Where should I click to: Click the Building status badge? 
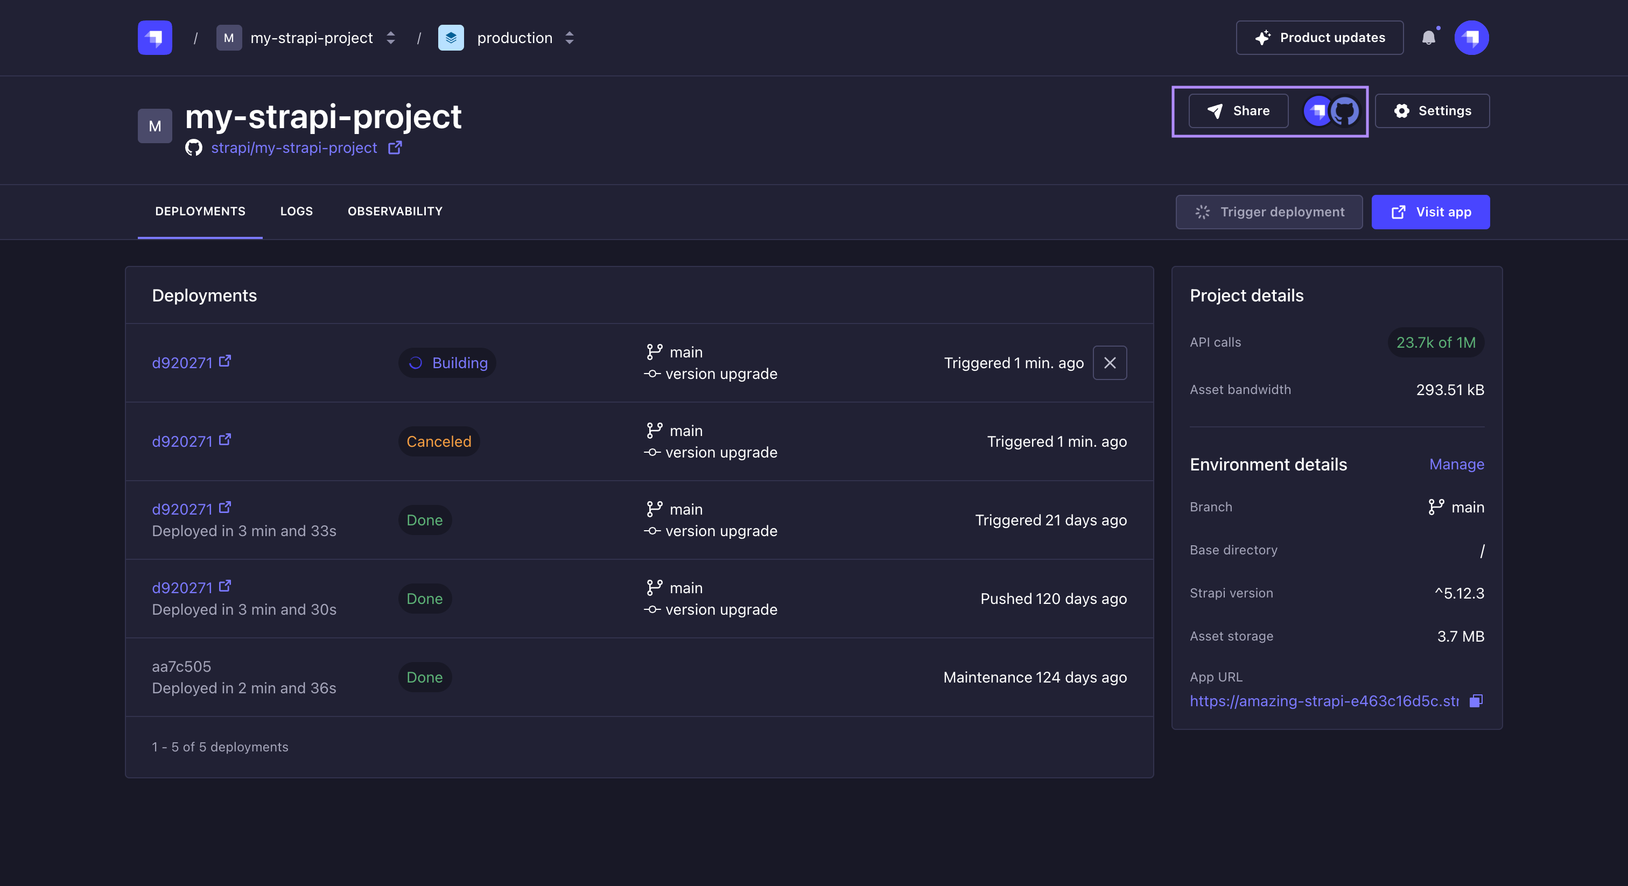coord(447,363)
